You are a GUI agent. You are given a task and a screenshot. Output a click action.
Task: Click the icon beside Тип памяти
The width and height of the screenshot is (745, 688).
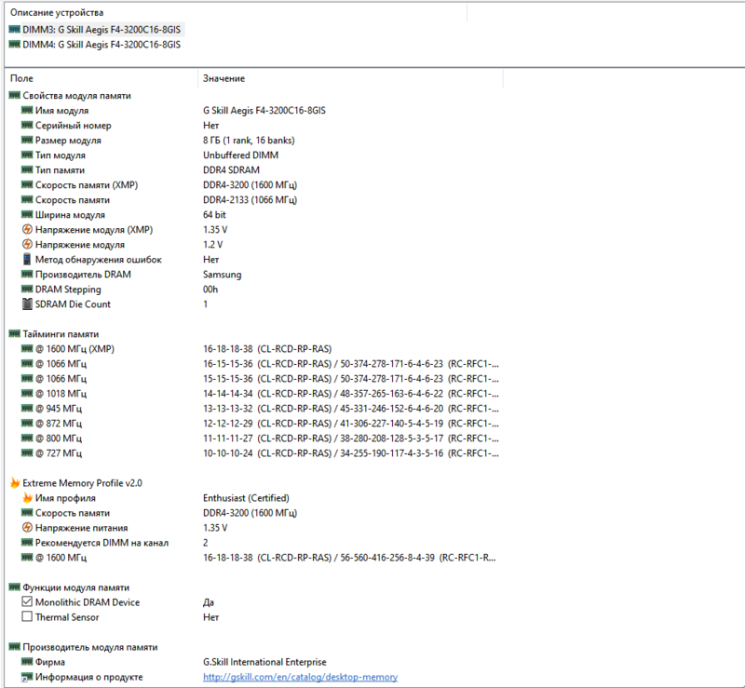(27, 170)
